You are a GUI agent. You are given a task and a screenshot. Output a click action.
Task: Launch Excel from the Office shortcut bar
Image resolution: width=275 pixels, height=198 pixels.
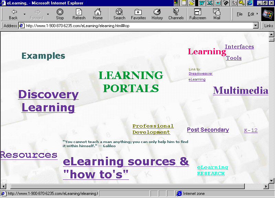click(x=210, y=3)
